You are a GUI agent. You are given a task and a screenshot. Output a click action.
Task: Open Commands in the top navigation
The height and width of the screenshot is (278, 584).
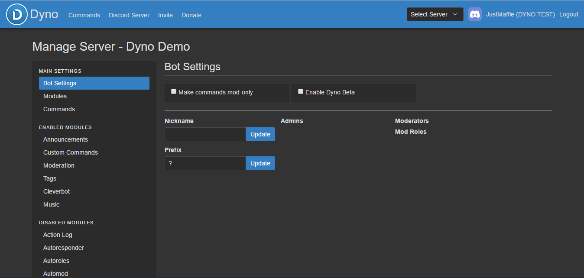pos(84,15)
